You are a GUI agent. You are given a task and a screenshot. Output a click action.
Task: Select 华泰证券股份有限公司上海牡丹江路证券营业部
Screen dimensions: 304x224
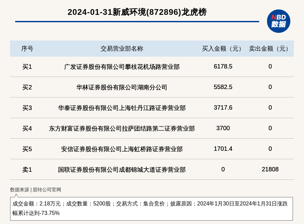coord(122,108)
